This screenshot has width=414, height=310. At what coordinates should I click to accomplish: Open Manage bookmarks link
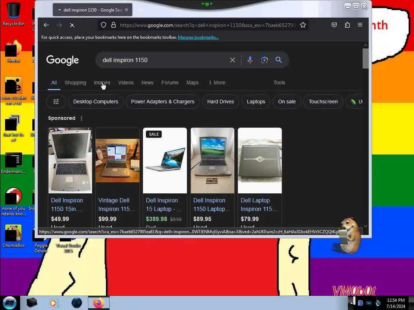click(x=198, y=37)
